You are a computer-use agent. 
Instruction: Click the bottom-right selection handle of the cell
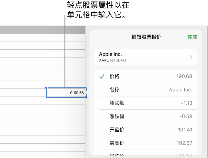(x=86, y=97)
